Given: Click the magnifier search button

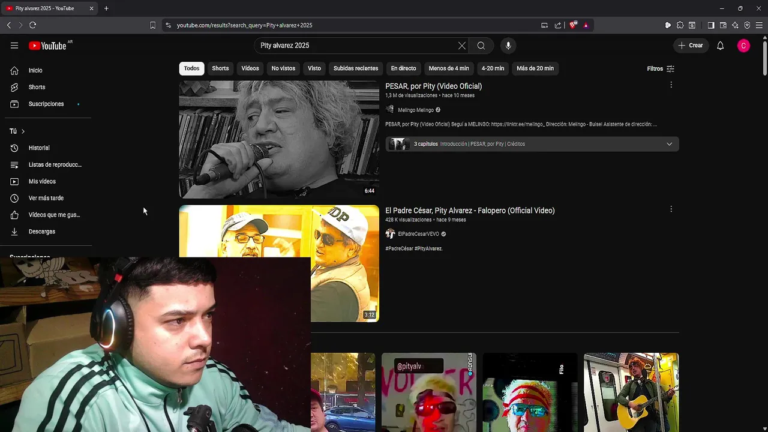Looking at the screenshot, I should pyautogui.click(x=481, y=46).
